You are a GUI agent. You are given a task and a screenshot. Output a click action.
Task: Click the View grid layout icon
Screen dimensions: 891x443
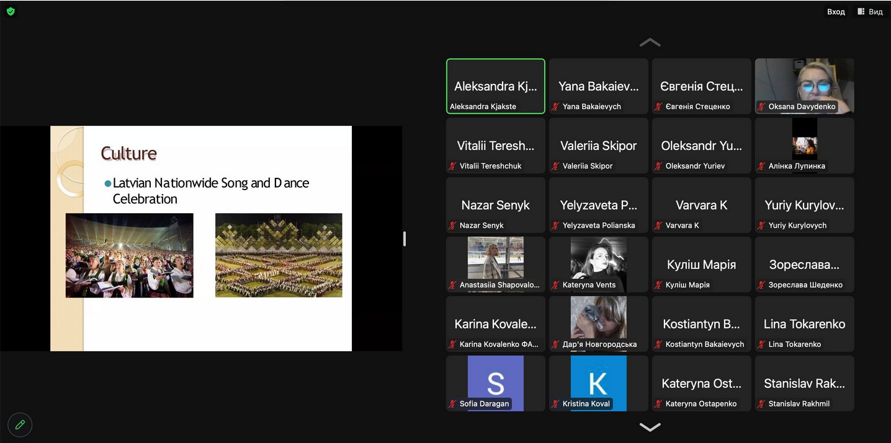pos(861,12)
